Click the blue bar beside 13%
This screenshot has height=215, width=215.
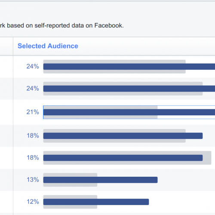coord(101,180)
